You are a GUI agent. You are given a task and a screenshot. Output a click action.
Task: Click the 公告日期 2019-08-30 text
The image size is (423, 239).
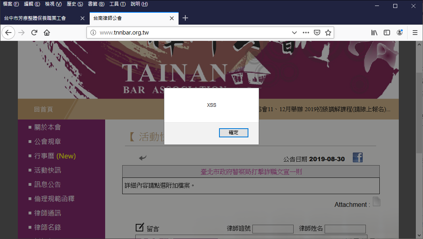[314, 159]
